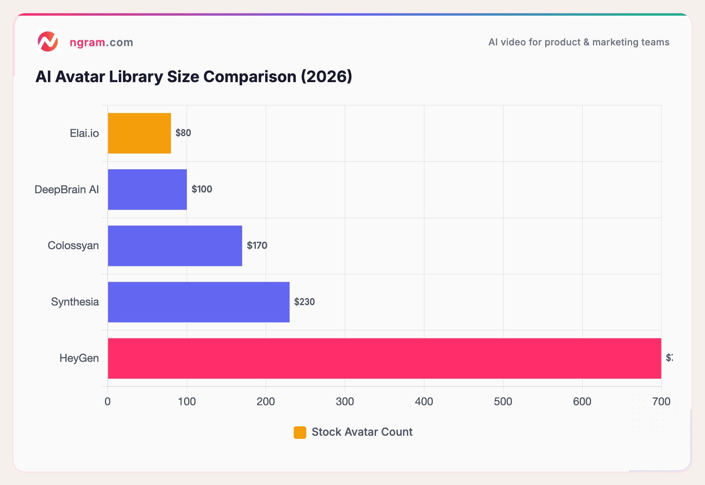Viewport: 705px width, 485px height.
Task: Click the DeepBrain AI axis label
Action: tap(67, 190)
